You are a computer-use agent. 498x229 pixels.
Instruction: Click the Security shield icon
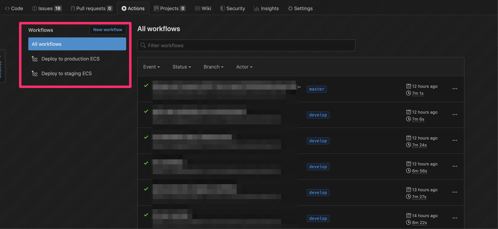pos(222,8)
